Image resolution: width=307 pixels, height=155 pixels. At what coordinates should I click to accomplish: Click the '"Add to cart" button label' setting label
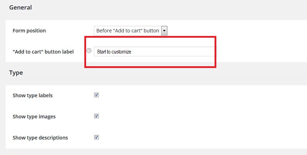pos(43,52)
